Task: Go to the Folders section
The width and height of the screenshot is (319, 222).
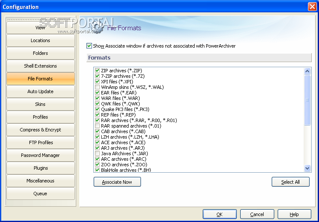Action: (40, 53)
